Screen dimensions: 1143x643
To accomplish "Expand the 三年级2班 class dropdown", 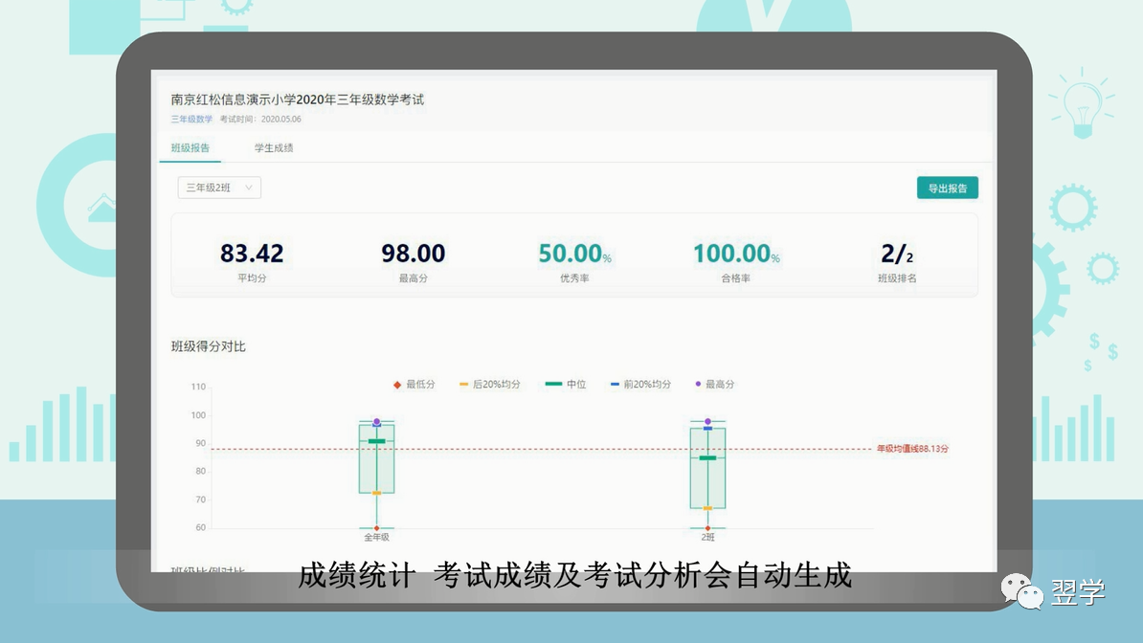I will [218, 188].
